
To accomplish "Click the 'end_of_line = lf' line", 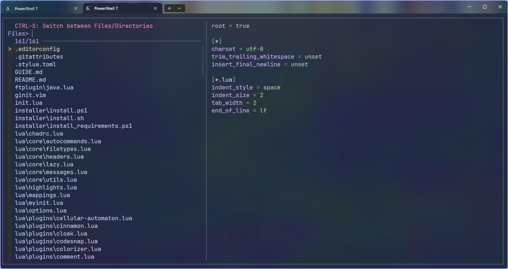I will pyautogui.click(x=239, y=111).
